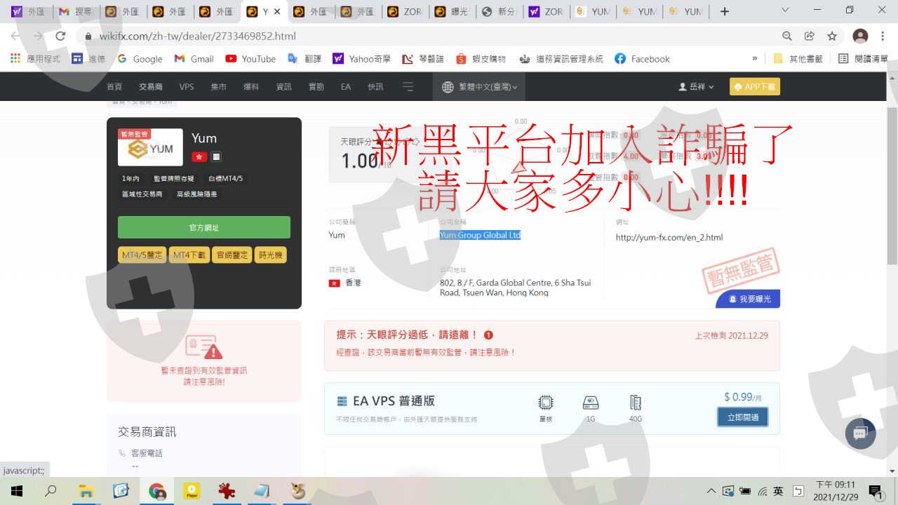Open the Windows Start menu
This screenshot has height=505, width=898.
[x=17, y=491]
